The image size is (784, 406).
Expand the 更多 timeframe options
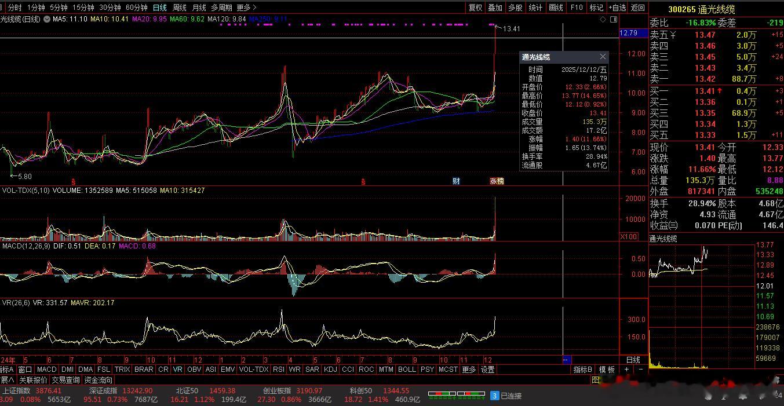246,8
